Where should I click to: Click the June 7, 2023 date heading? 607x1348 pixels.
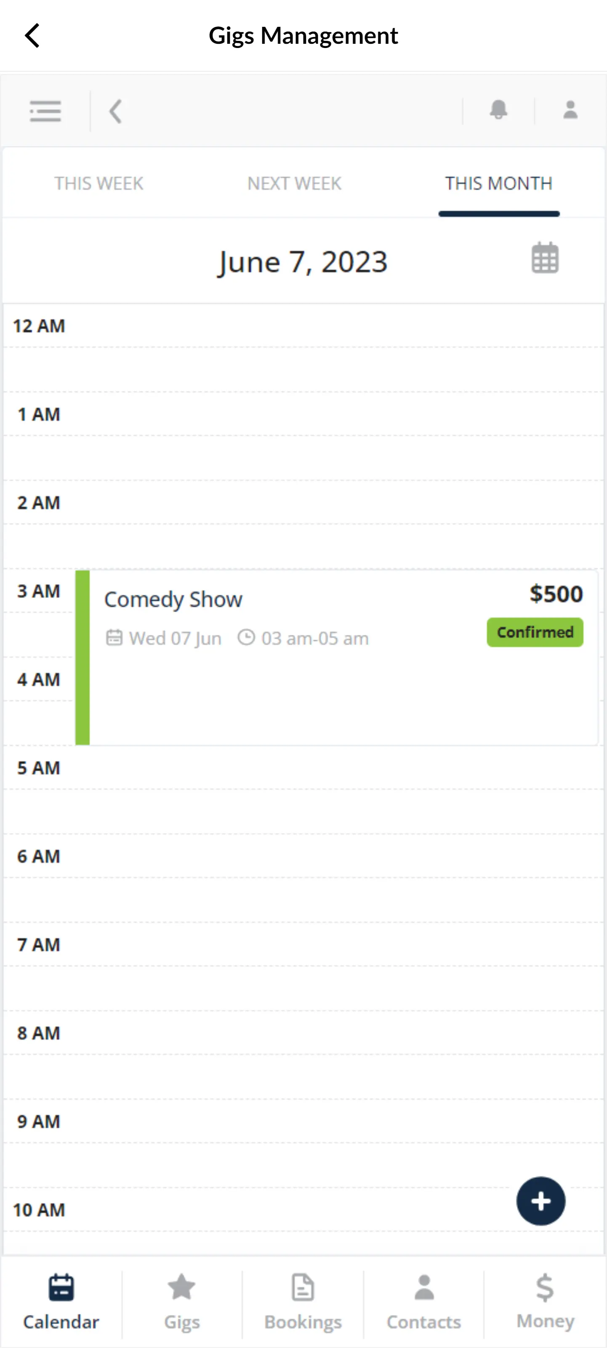(x=303, y=262)
